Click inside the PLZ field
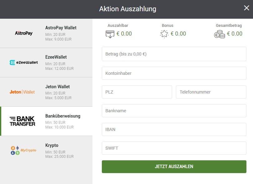The image size is (253, 184). pos(137,92)
